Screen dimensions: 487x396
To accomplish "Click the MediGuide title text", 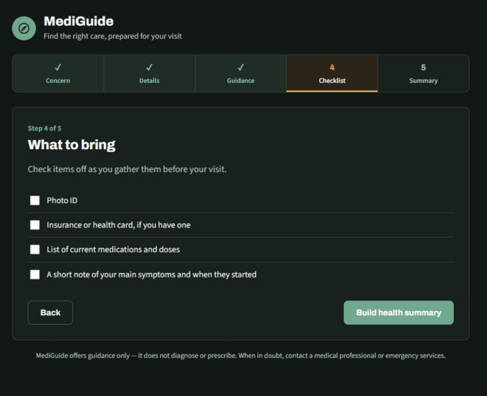I will click(79, 21).
